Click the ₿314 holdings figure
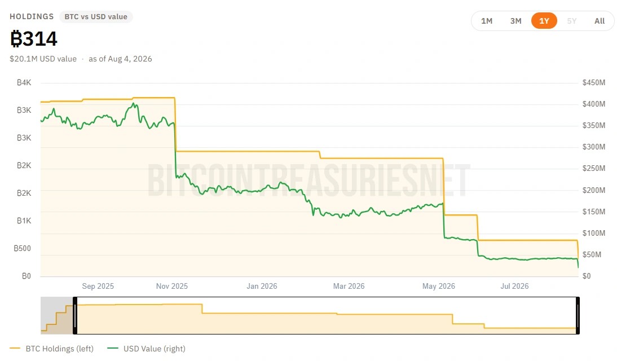 coord(34,39)
